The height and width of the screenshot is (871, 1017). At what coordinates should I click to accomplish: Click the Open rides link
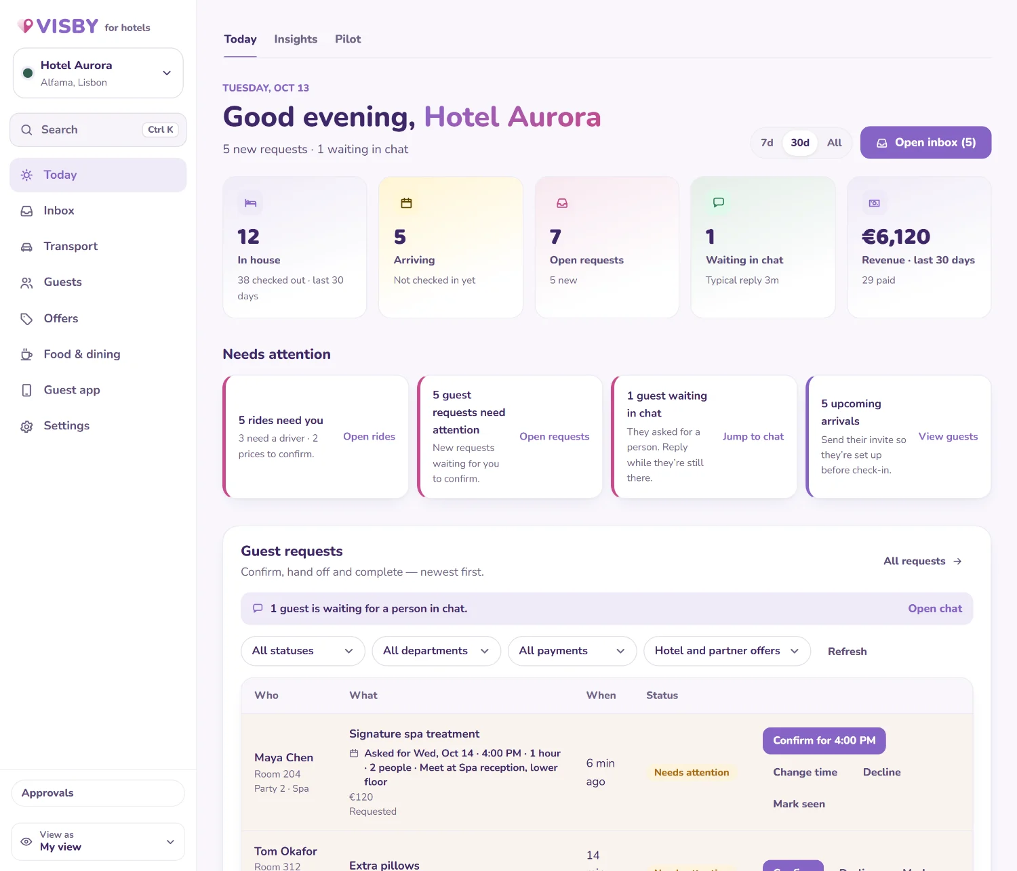click(369, 437)
